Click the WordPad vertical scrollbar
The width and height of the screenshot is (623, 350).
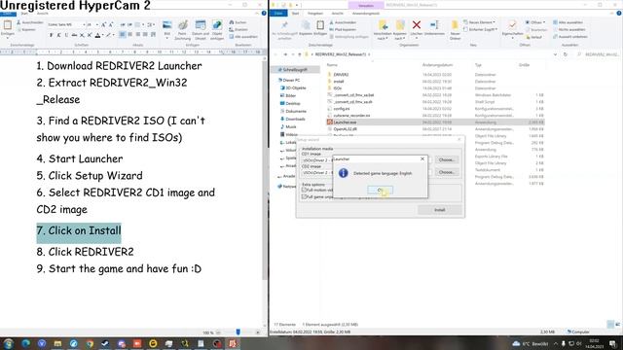[265, 171]
